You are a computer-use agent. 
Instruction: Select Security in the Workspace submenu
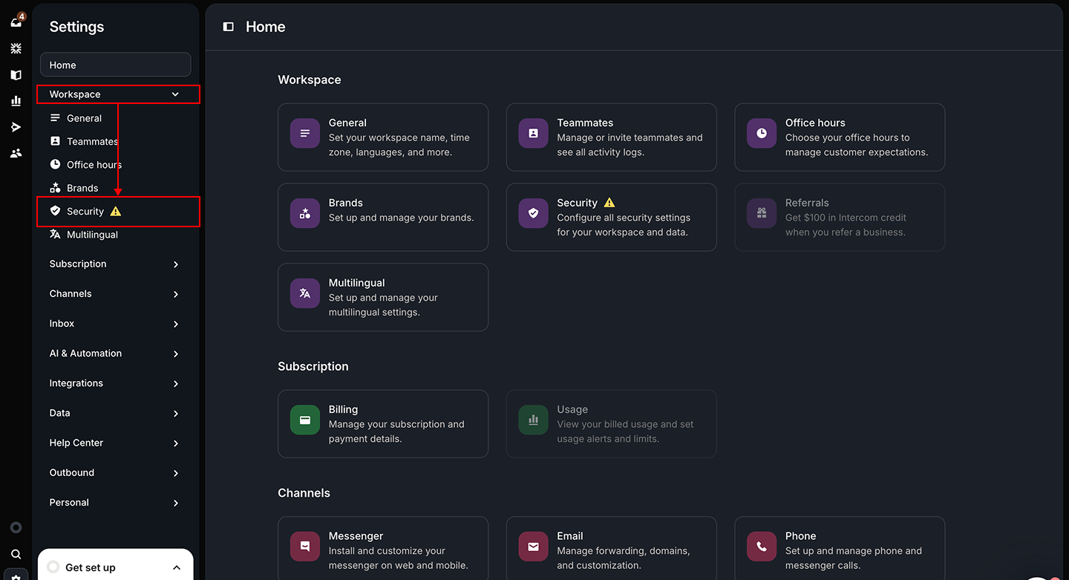pos(85,212)
